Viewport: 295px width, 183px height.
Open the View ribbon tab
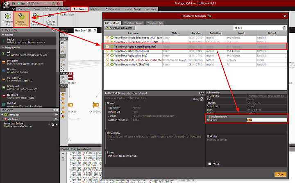[x=37, y=9]
